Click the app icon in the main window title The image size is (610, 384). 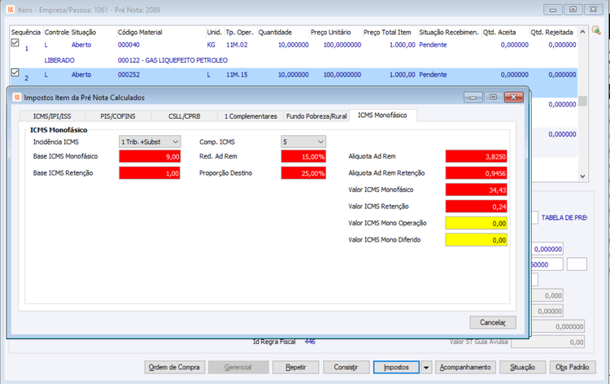coord(11,10)
